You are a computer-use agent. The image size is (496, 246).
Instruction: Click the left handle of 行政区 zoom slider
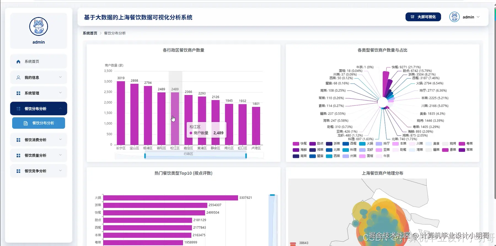pyautogui.click(x=145, y=156)
